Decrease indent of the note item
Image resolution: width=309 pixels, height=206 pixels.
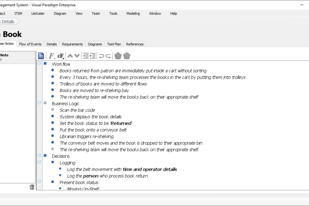click(86, 56)
